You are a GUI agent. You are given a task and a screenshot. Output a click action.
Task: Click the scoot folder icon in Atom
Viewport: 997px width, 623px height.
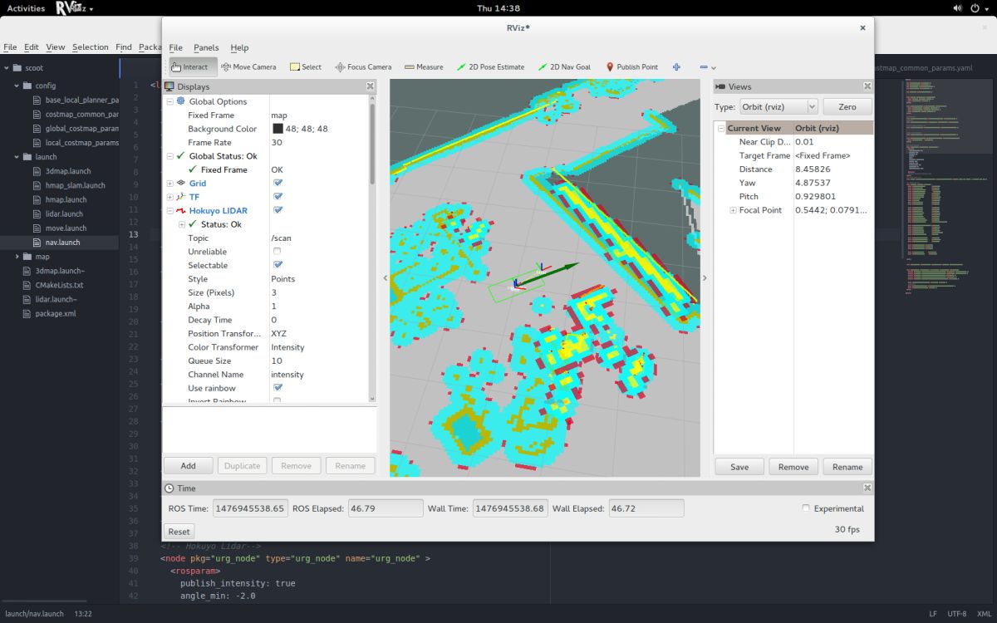[17, 68]
